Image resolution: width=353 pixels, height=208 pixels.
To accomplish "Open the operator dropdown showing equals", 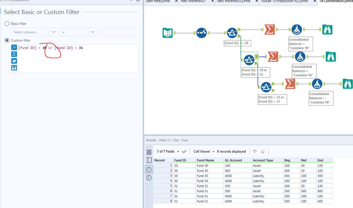I will pos(78,32).
